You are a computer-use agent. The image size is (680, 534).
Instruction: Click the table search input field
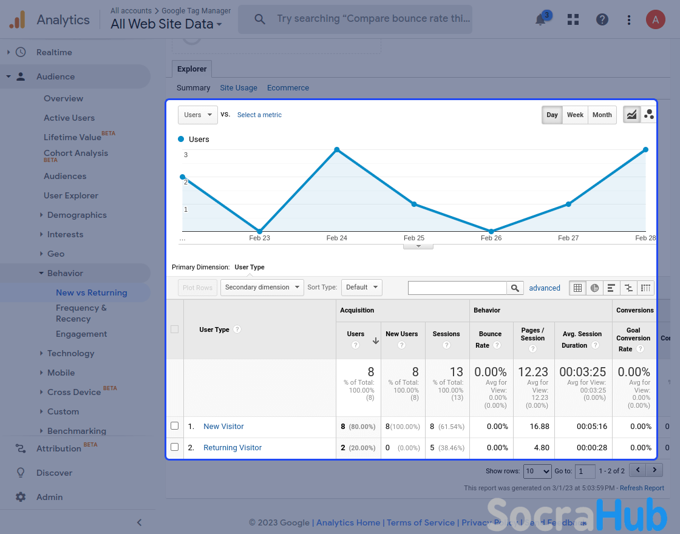(457, 288)
